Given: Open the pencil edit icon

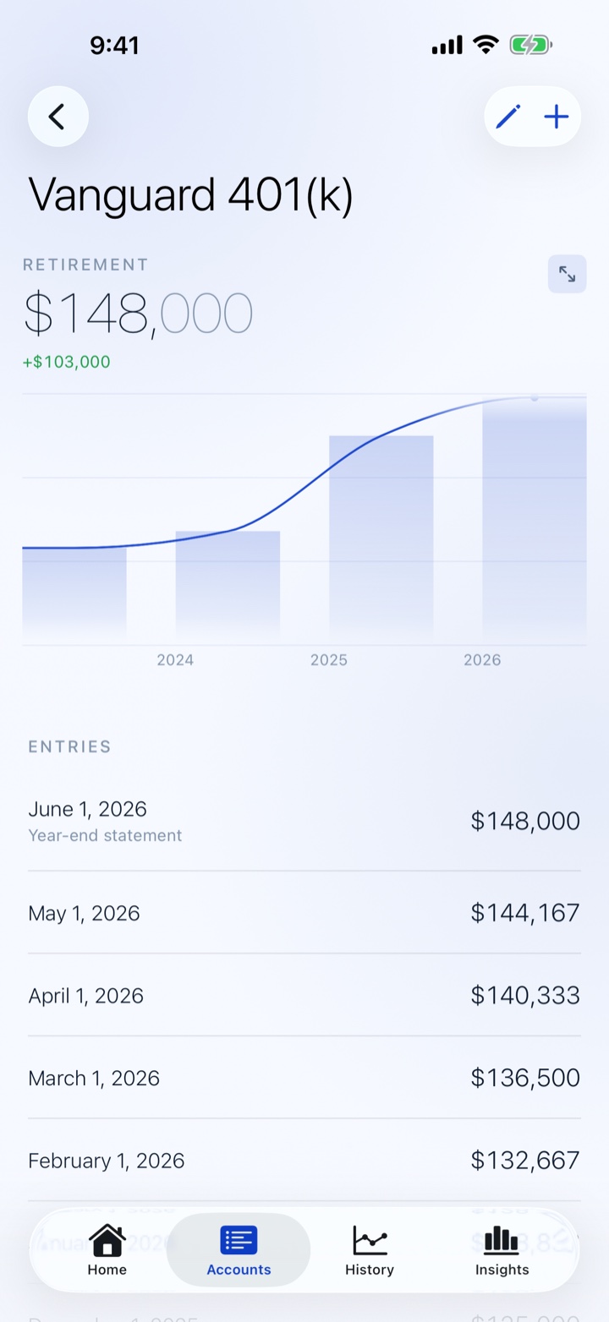Looking at the screenshot, I should click(x=508, y=117).
